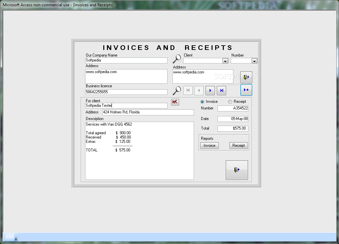Click the Date field 05-May-08
This screenshot has width=339, height=244.
pos(233,119)
